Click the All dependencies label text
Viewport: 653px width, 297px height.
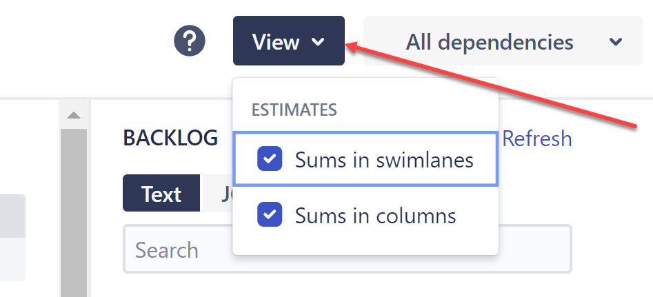tap(490, 42)
